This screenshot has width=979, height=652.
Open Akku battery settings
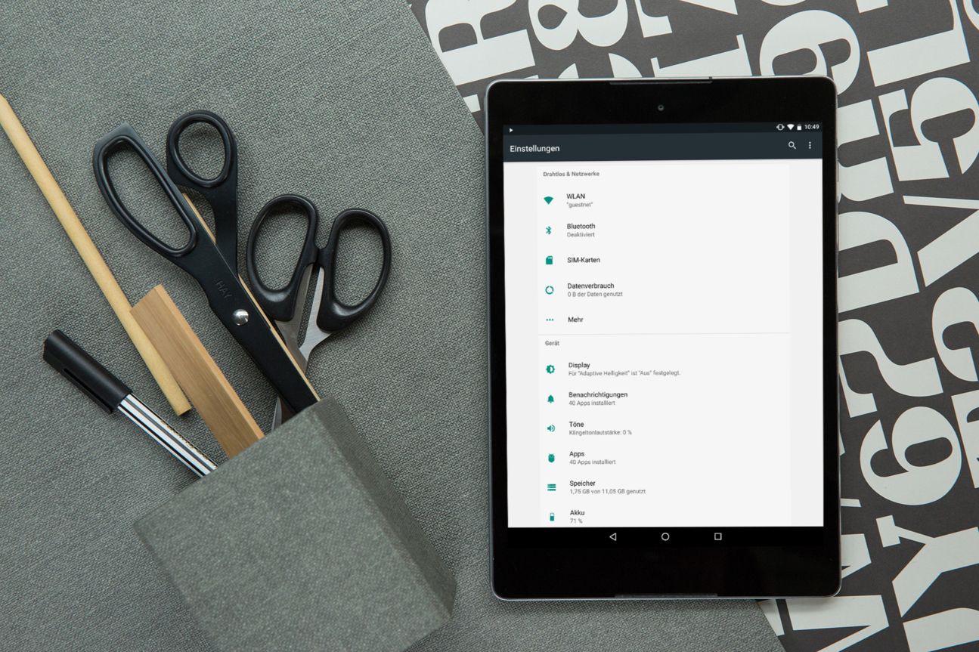point(665,516)
